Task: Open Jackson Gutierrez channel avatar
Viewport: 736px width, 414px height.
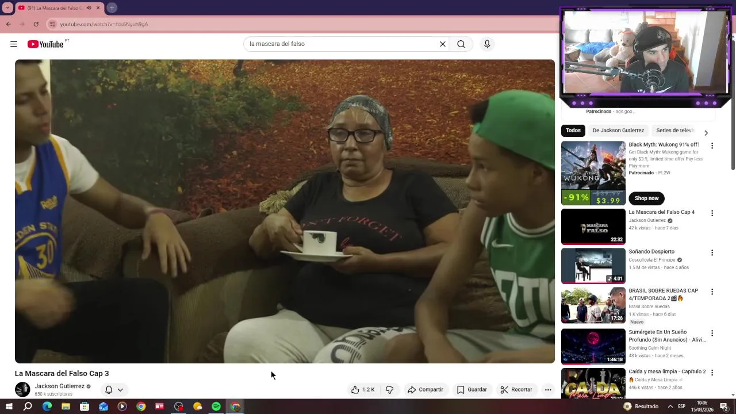Action: pyautogui.click(x=22, y=389)
